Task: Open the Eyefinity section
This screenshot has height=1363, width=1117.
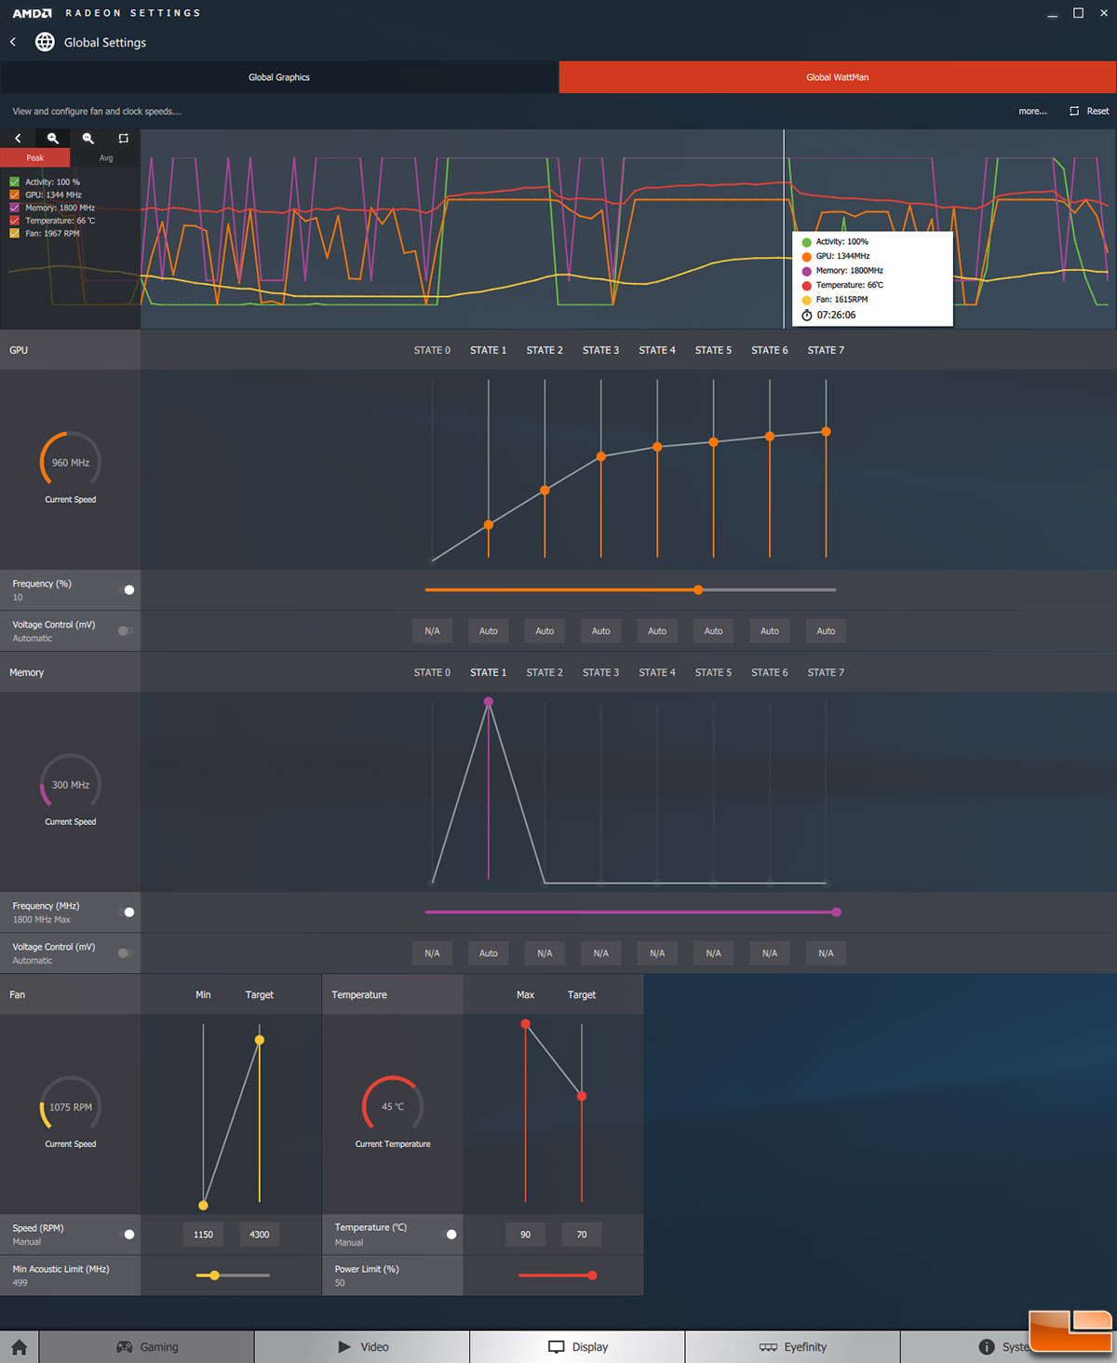Action: coord(793,1347)
